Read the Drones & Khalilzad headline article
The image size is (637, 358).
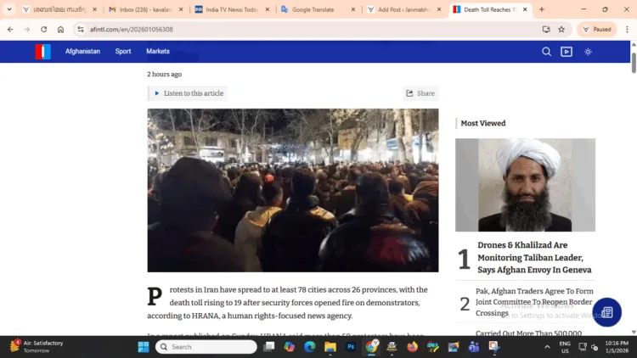click(535, 257)
